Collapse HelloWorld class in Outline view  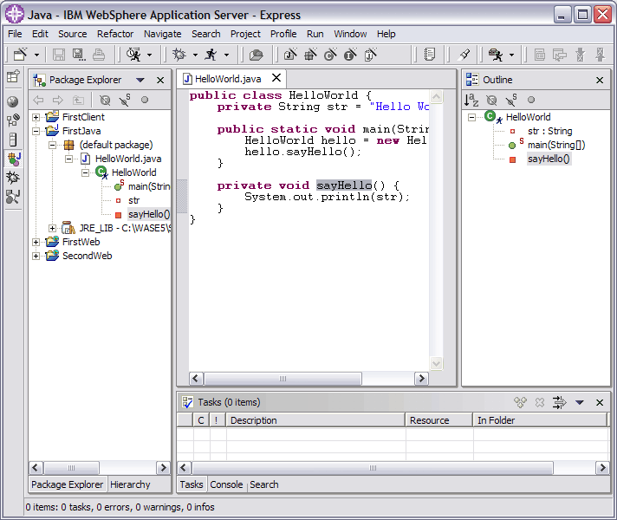click(x=471, y=117)
